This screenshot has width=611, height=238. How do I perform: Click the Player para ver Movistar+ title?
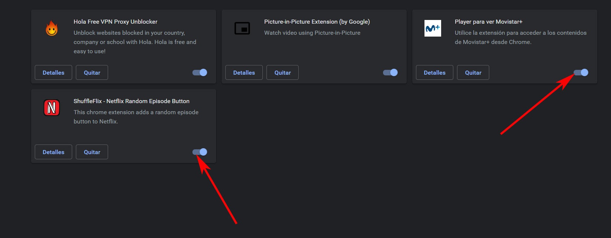[x=489, y=22]
